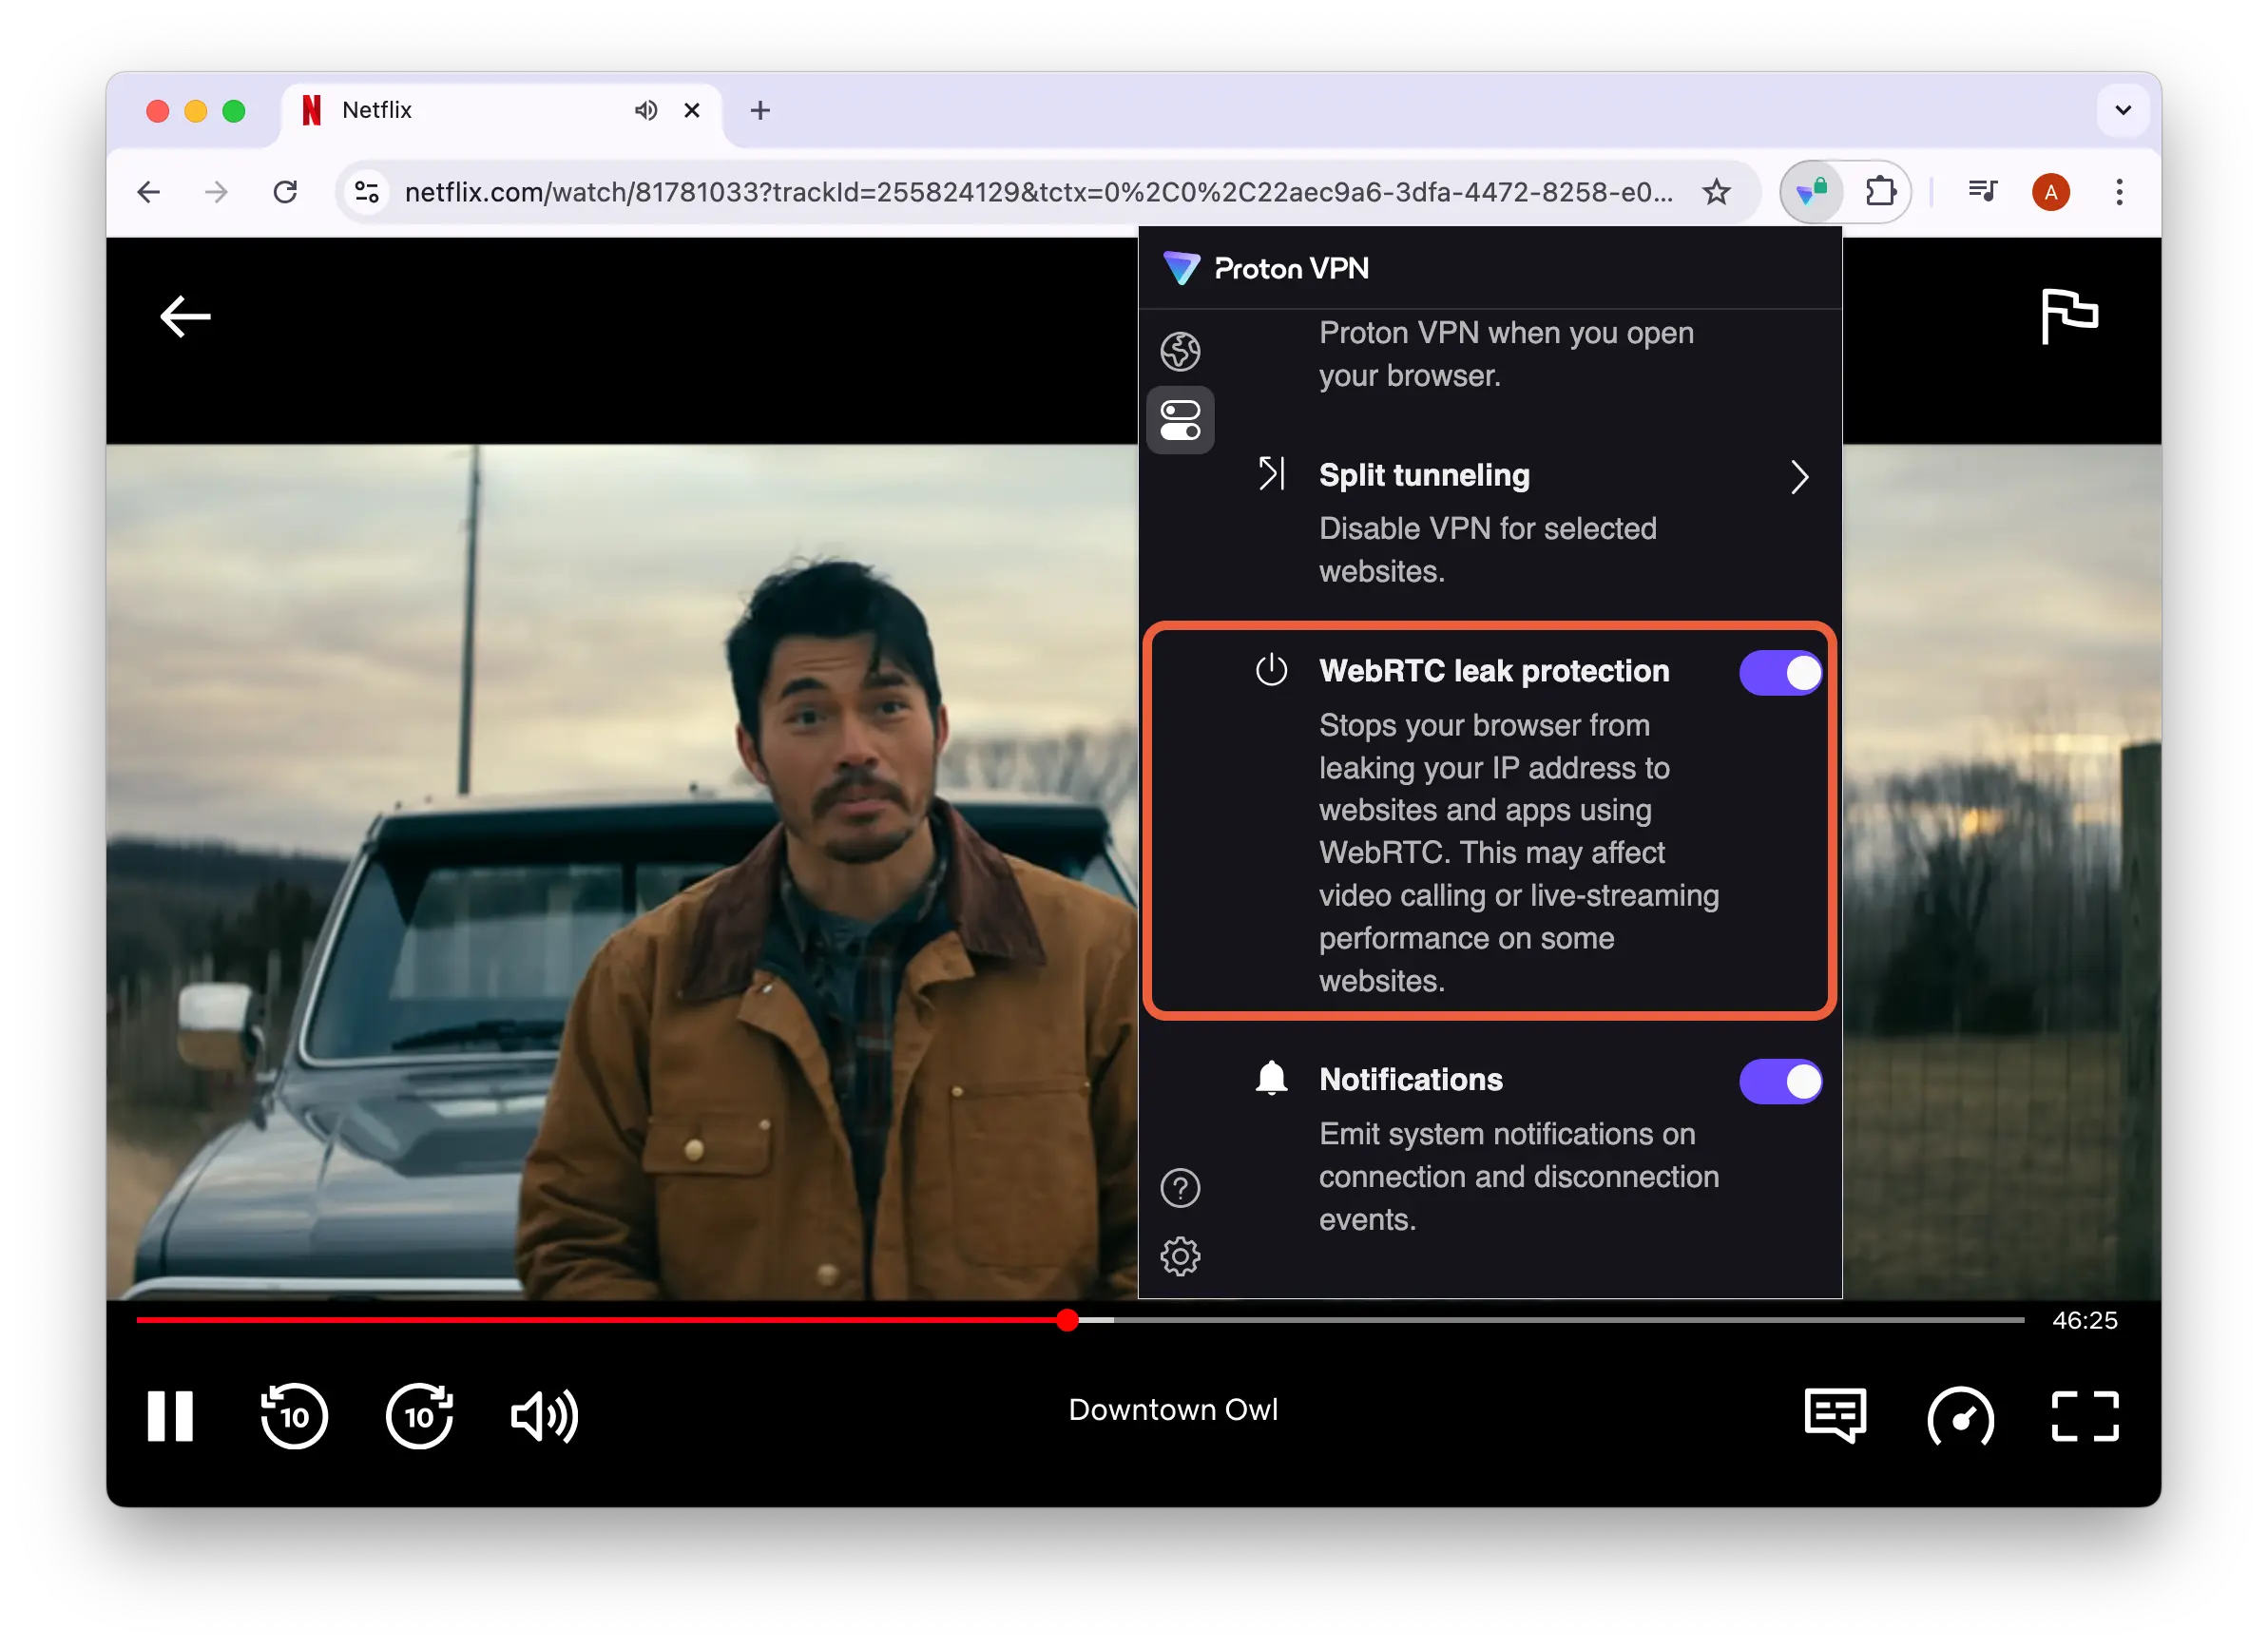This screenshot has width=2268, height=1648.
Task: Seek later on the gray timeline track
Action: (x=1570, y=1320)
